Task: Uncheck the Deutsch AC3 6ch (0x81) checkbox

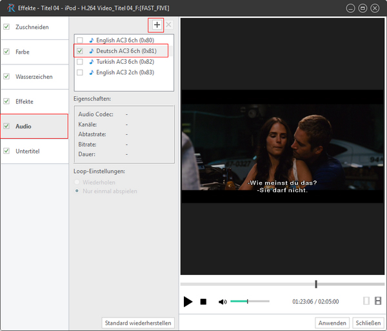Action: pos(80,51)
